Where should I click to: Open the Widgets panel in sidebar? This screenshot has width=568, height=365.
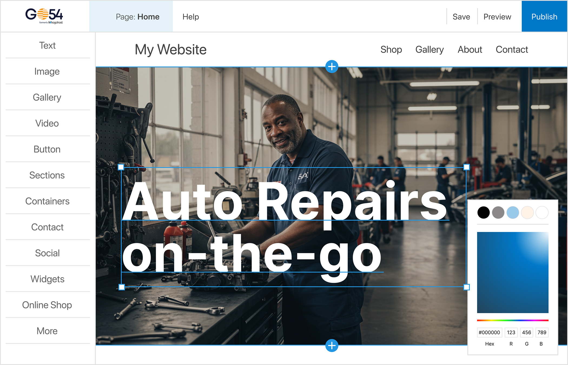(x=47, y=279)
